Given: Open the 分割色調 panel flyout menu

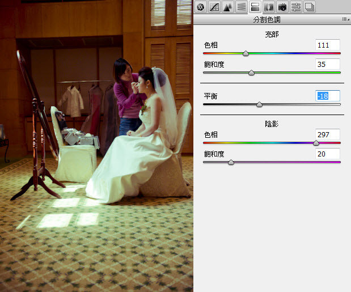Looking at the screenshot, I should point(346,19).
